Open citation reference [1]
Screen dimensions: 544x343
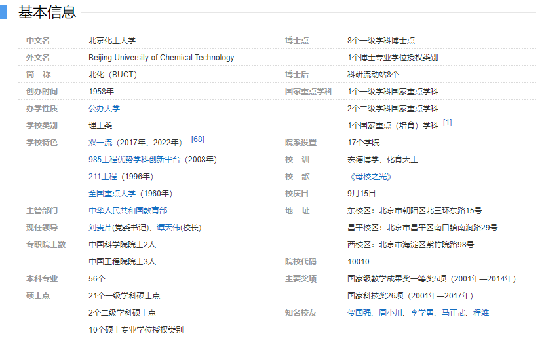(x=447, y=122)
